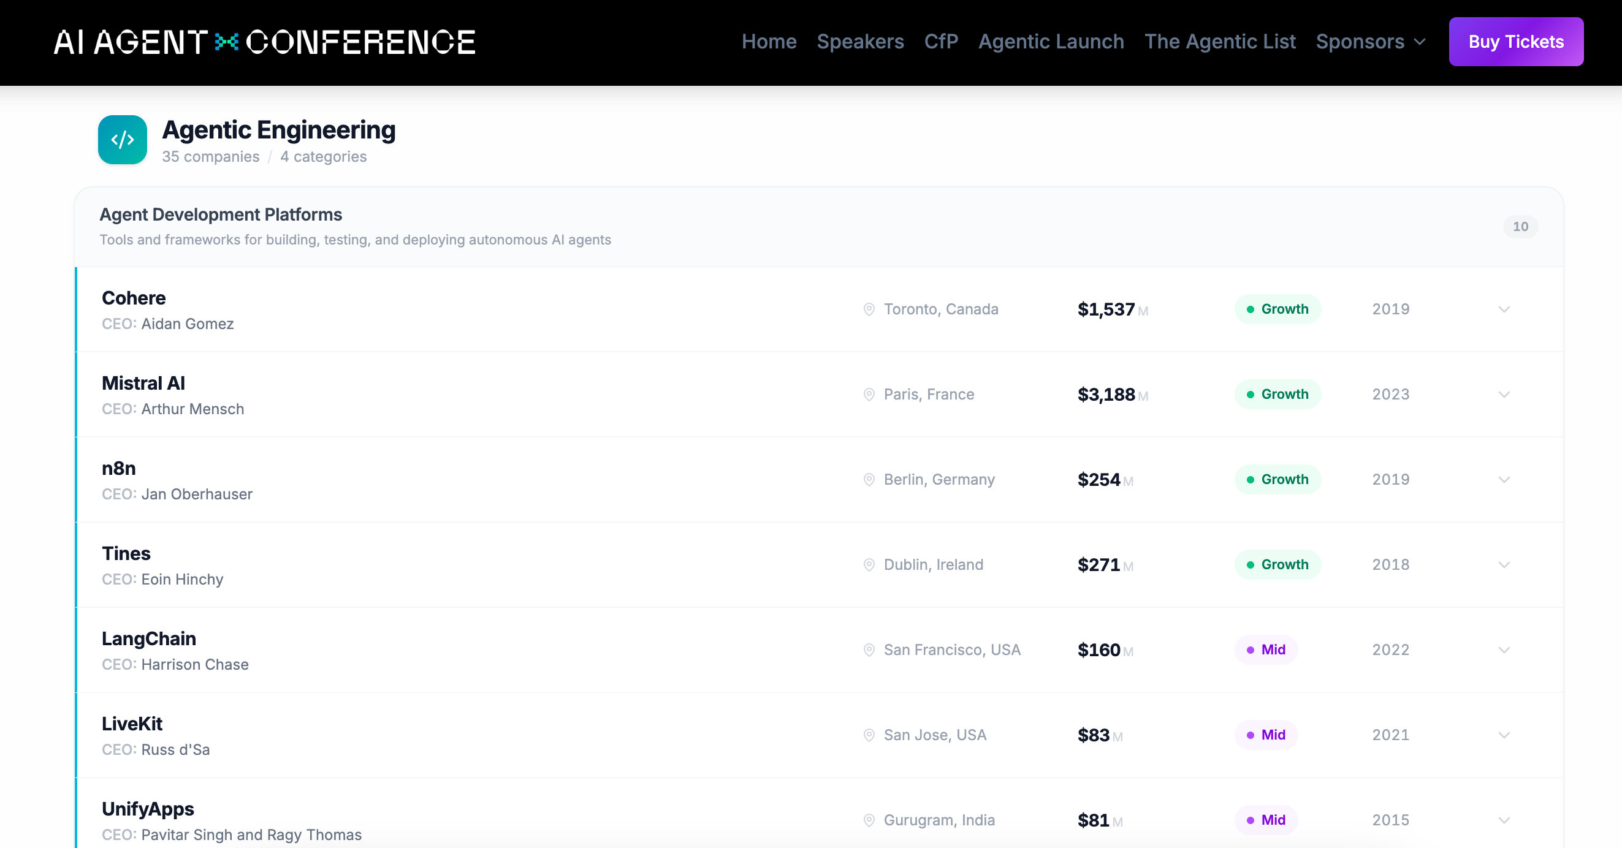Image resolution: width=1622 pixels, height=848 pixels.
Task: Expand the LangChain row details
Action: click(1504, 649)
